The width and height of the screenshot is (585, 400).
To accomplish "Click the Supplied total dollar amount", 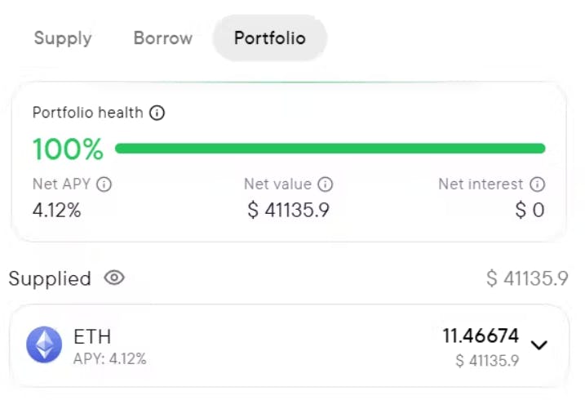I will [x=527, y=278].
